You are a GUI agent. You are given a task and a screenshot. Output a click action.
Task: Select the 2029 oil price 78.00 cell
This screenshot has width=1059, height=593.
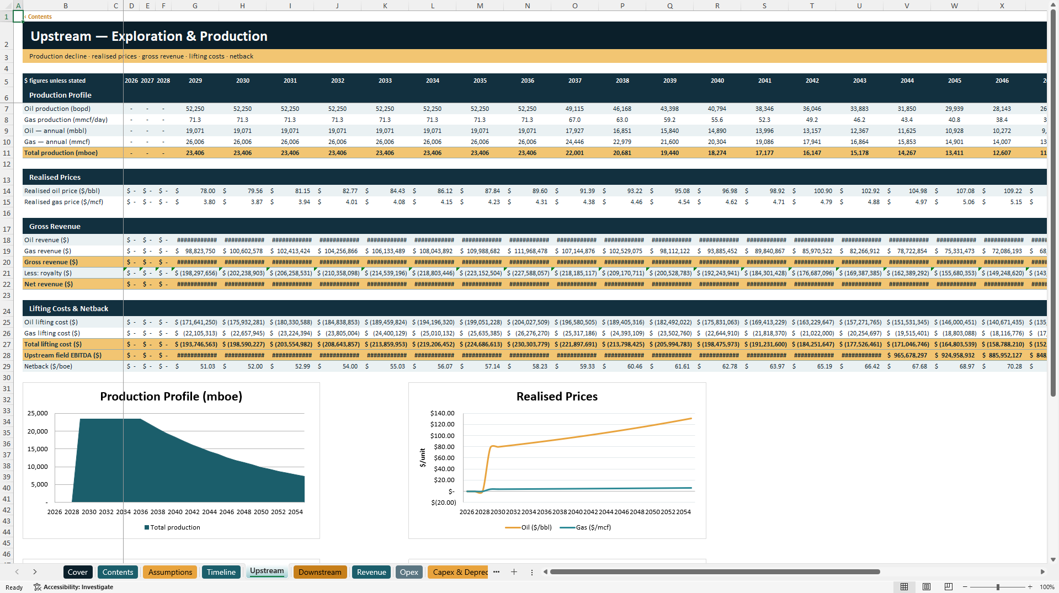pos(195,191)
